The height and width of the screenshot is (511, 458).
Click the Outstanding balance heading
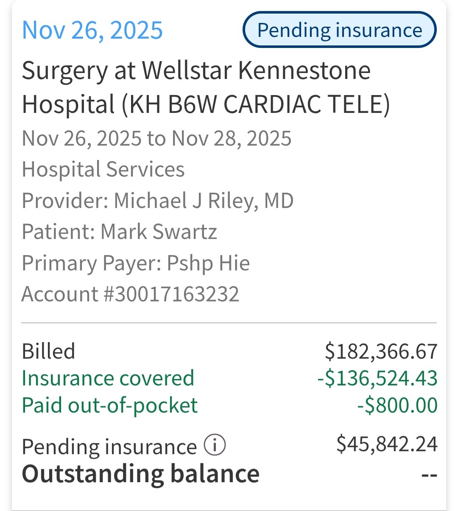point(140,474)
